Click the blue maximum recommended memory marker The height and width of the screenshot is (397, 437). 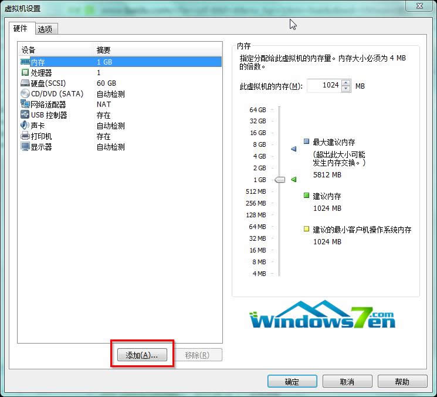(x=294, y=149)
